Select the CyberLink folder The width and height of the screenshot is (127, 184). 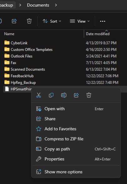click(x=16, y=43)
